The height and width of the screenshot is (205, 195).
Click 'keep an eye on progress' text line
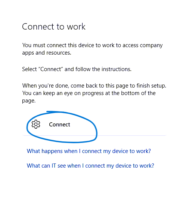[89, 93]
